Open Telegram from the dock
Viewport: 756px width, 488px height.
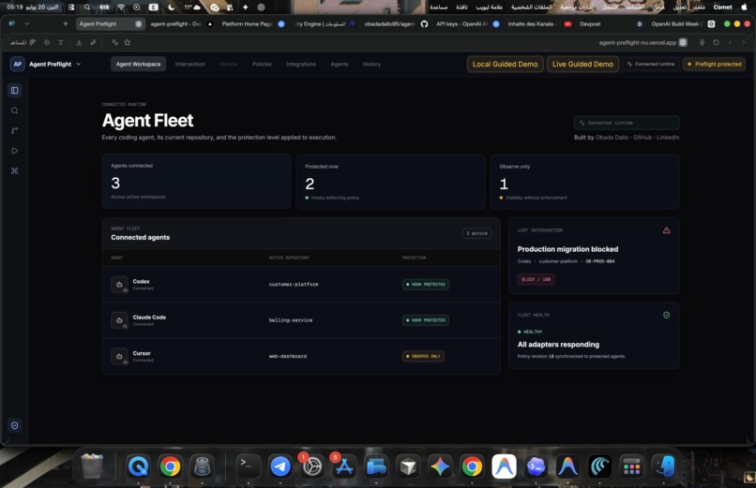280,466
